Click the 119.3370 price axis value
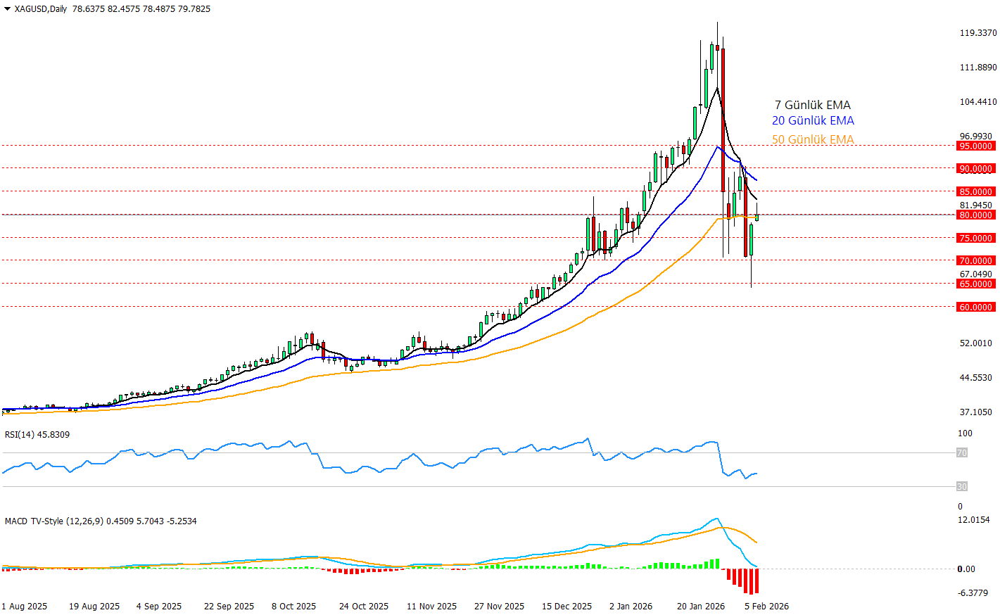The image size is (1000, 615). click(x=978, y=33)
